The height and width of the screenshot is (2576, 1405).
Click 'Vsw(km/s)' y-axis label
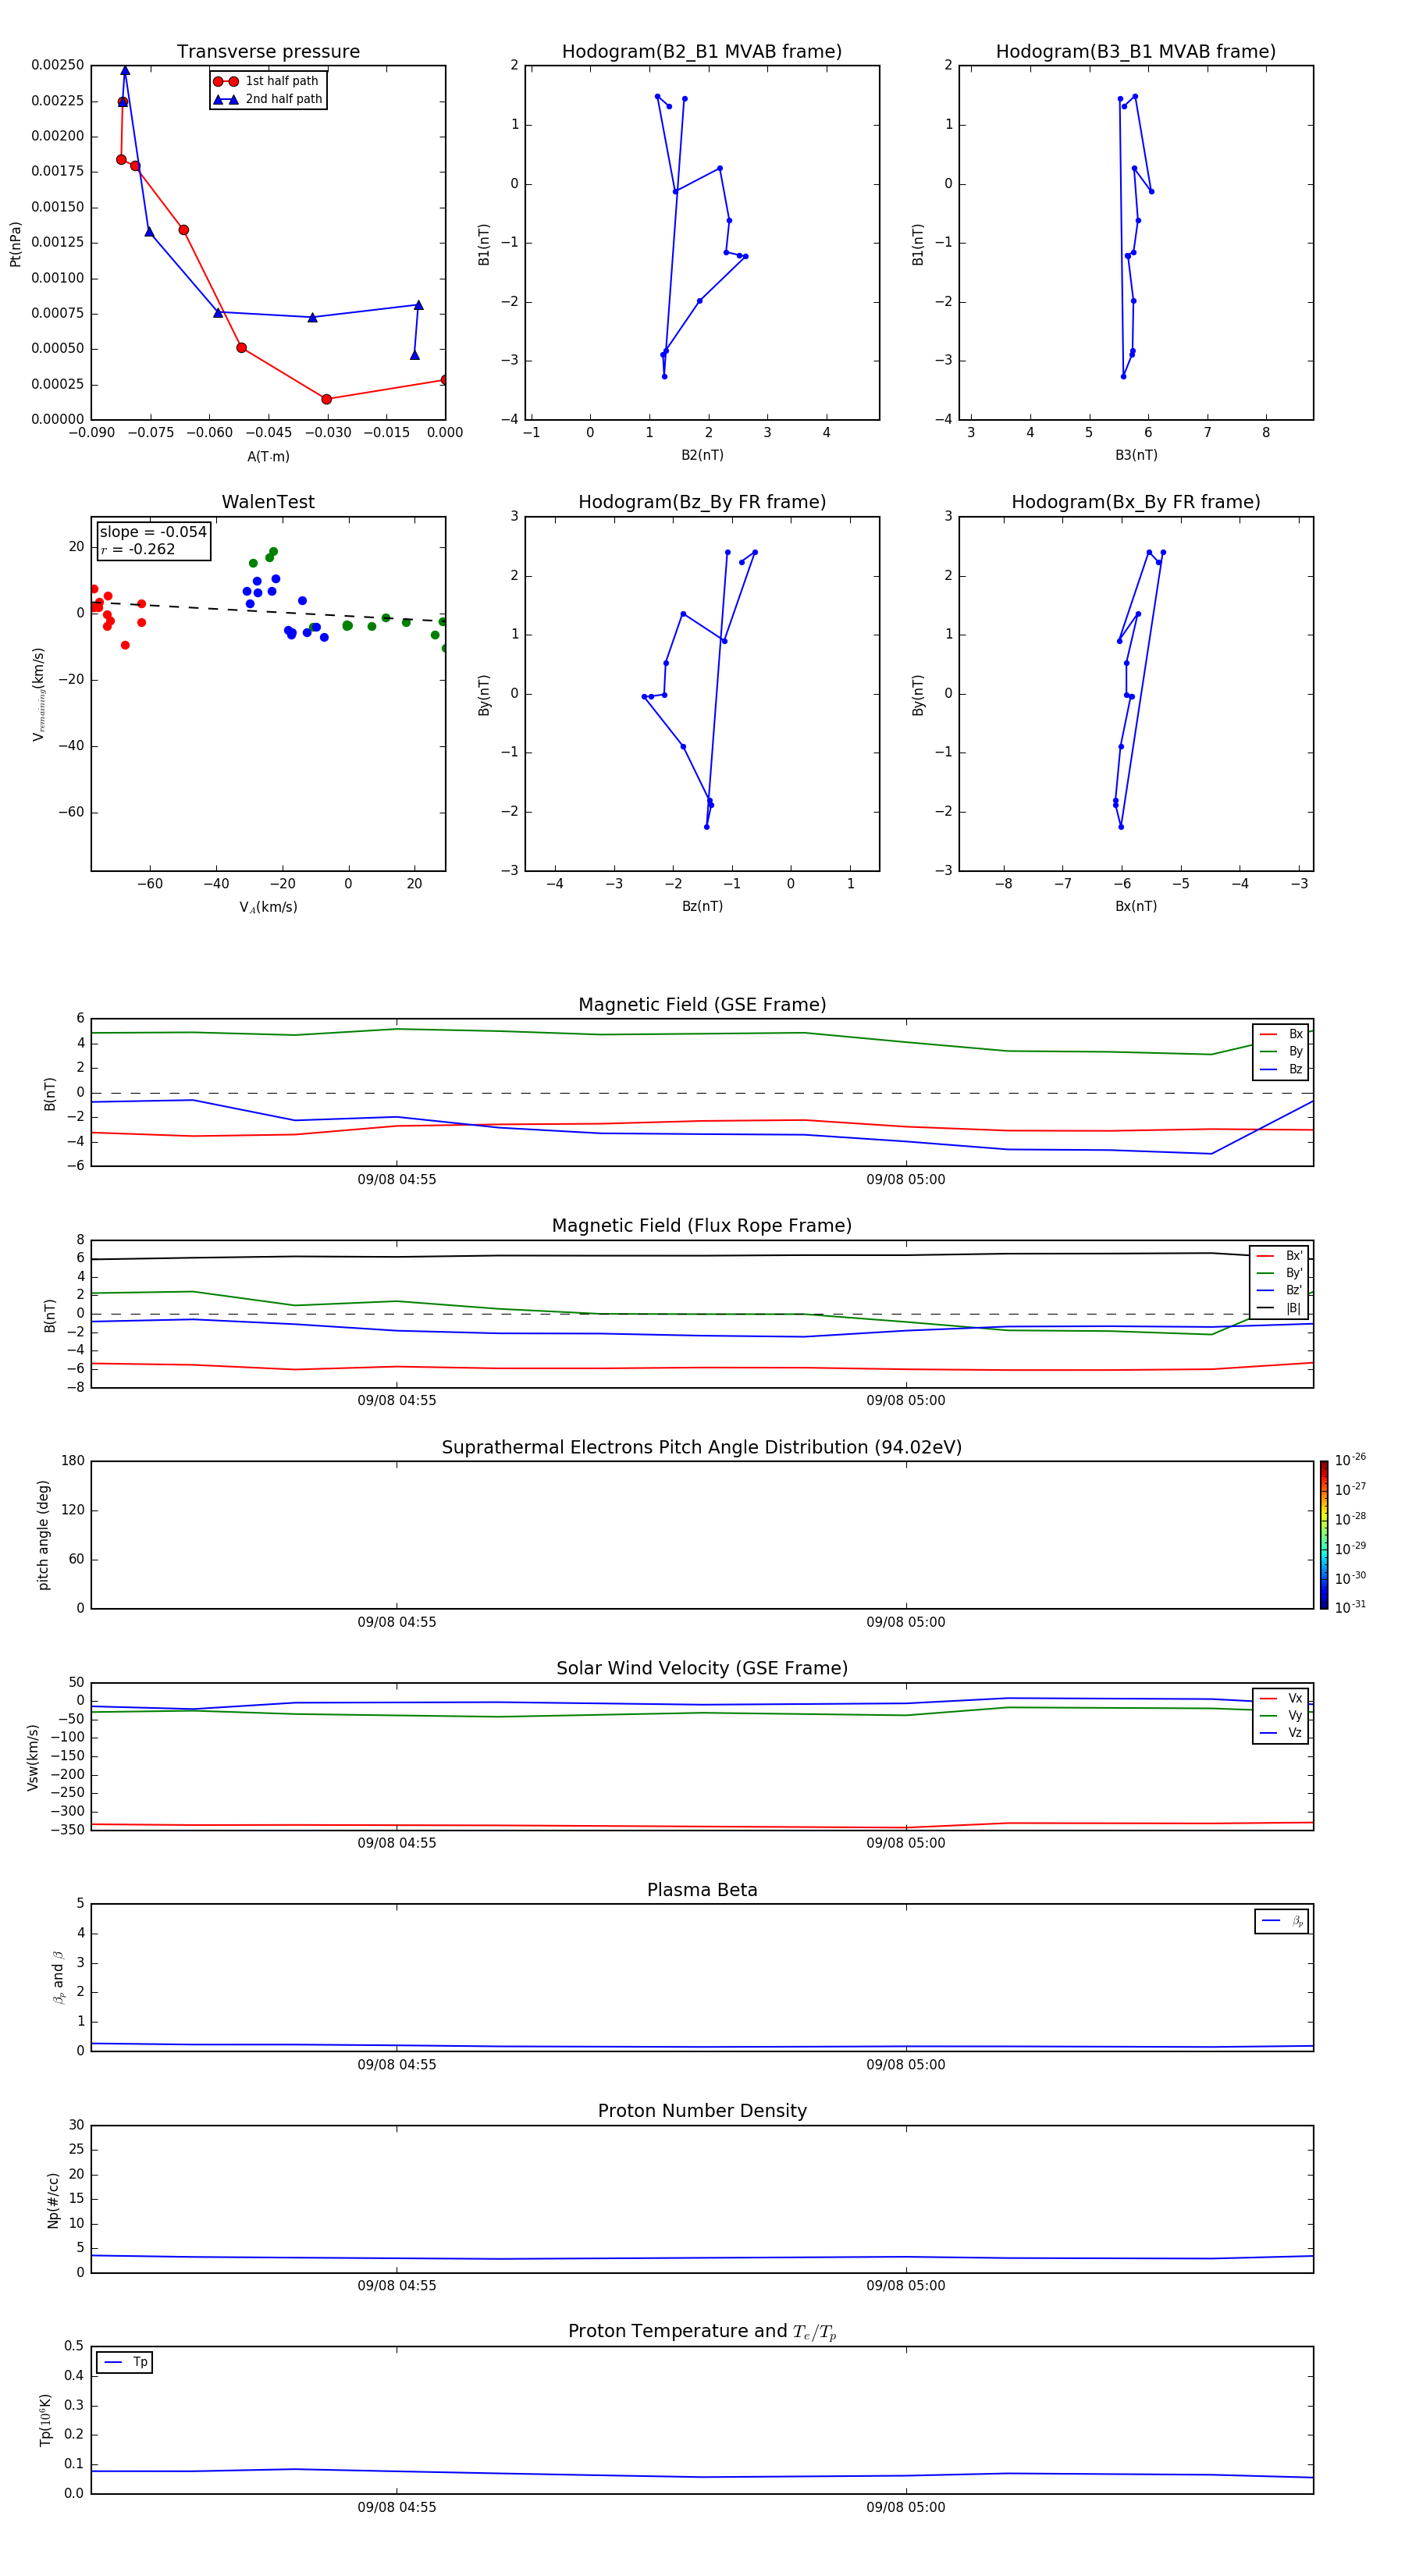[x=32, y=1757]
